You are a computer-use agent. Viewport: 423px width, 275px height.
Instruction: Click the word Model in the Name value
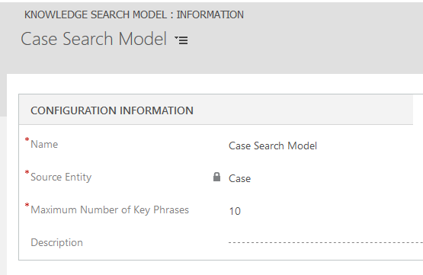(x=302, y=145)
